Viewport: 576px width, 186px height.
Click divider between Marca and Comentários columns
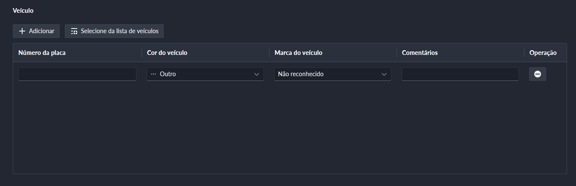[x=397, y=53]
